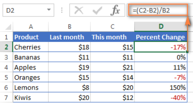Select column B header
The height and width of the screenshot is (103, 193).
69,27
